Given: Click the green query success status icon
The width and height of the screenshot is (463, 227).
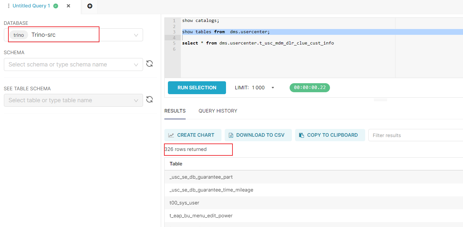Looking at the screenshot, I should pos(56,6).
